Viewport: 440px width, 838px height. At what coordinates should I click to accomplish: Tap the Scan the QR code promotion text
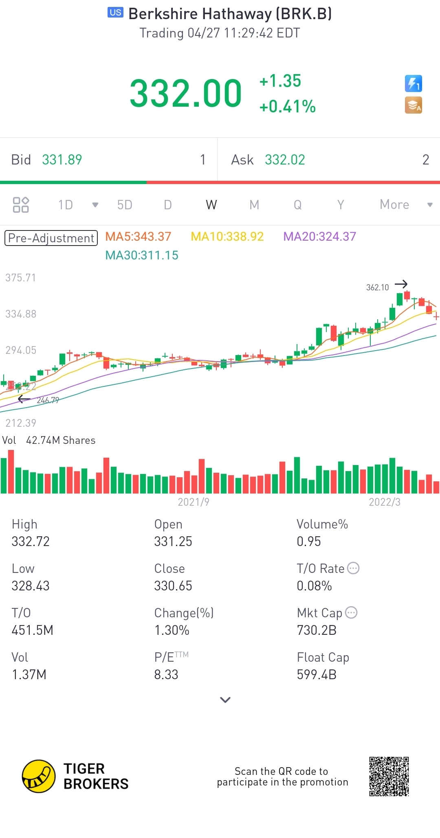(282, 777)
